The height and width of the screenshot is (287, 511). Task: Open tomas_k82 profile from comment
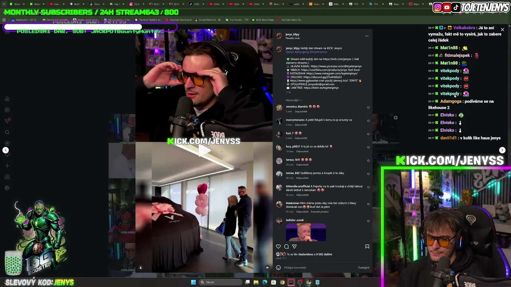[293, 173]
